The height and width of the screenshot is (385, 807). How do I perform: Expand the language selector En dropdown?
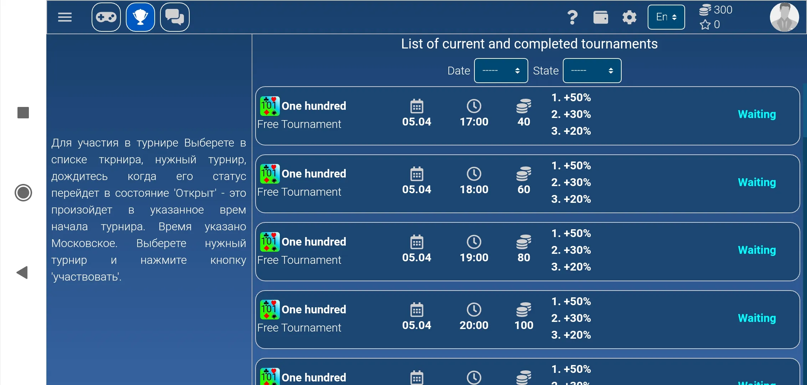[x=666, y=16]
